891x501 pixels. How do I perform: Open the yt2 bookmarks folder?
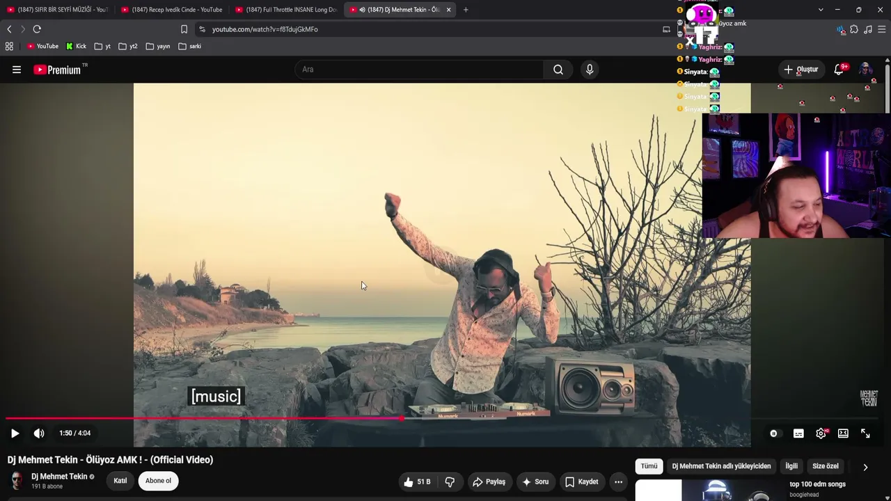128,47
